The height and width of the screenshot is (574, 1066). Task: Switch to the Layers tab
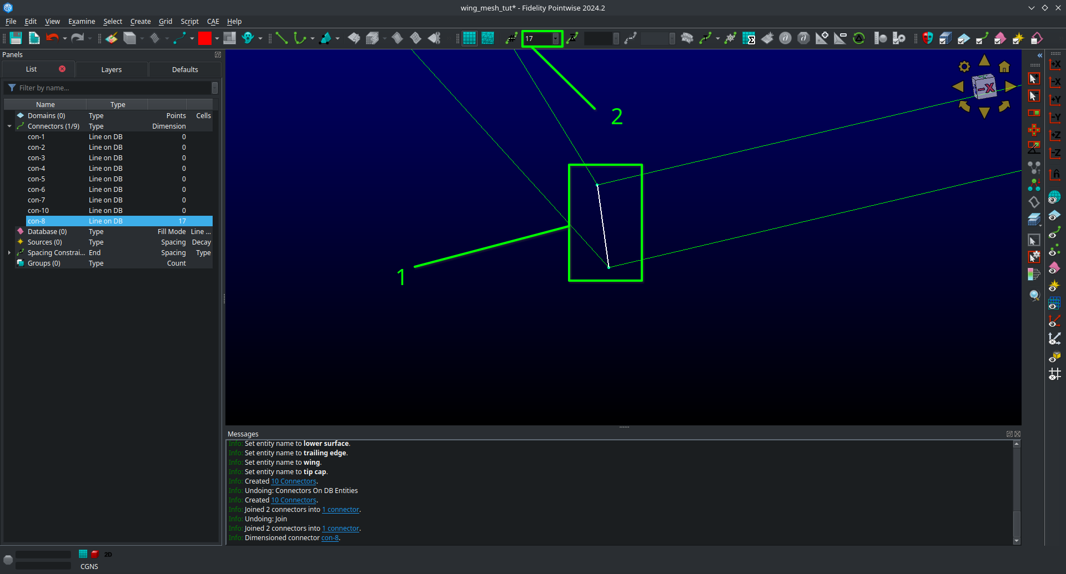[111, 69]
